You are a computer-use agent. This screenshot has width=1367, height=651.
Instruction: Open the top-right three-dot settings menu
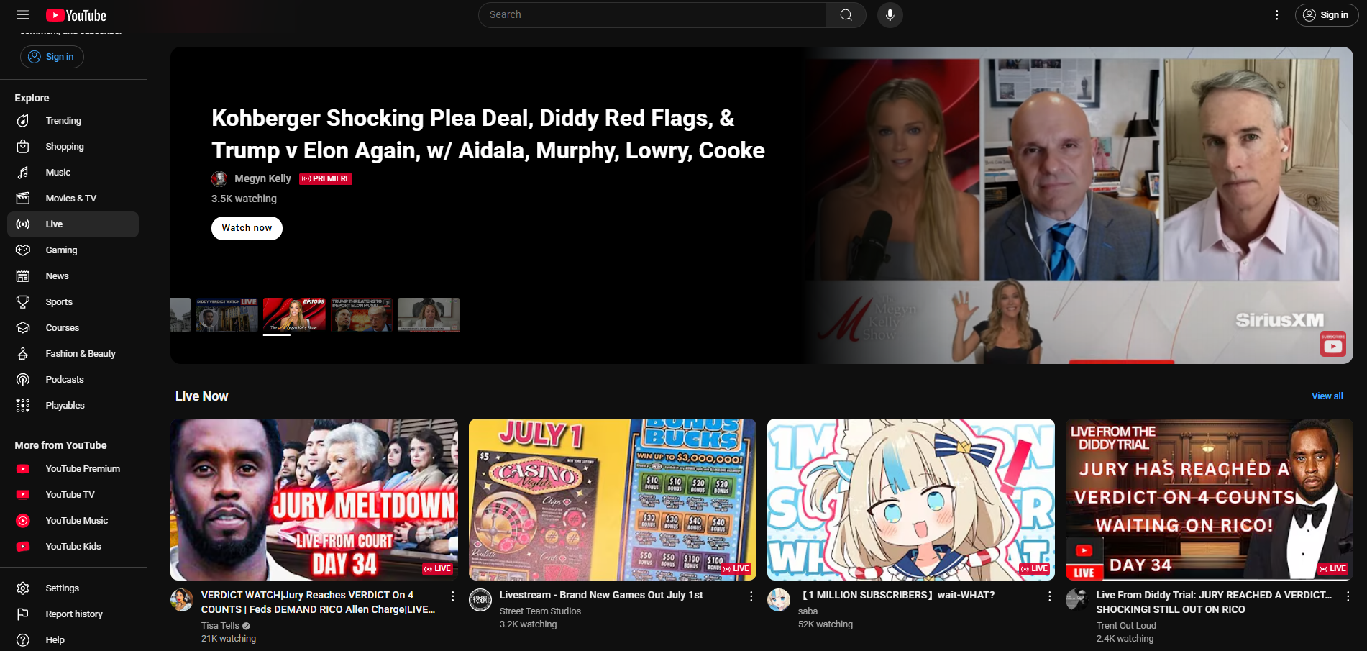tap(1276, 15)
